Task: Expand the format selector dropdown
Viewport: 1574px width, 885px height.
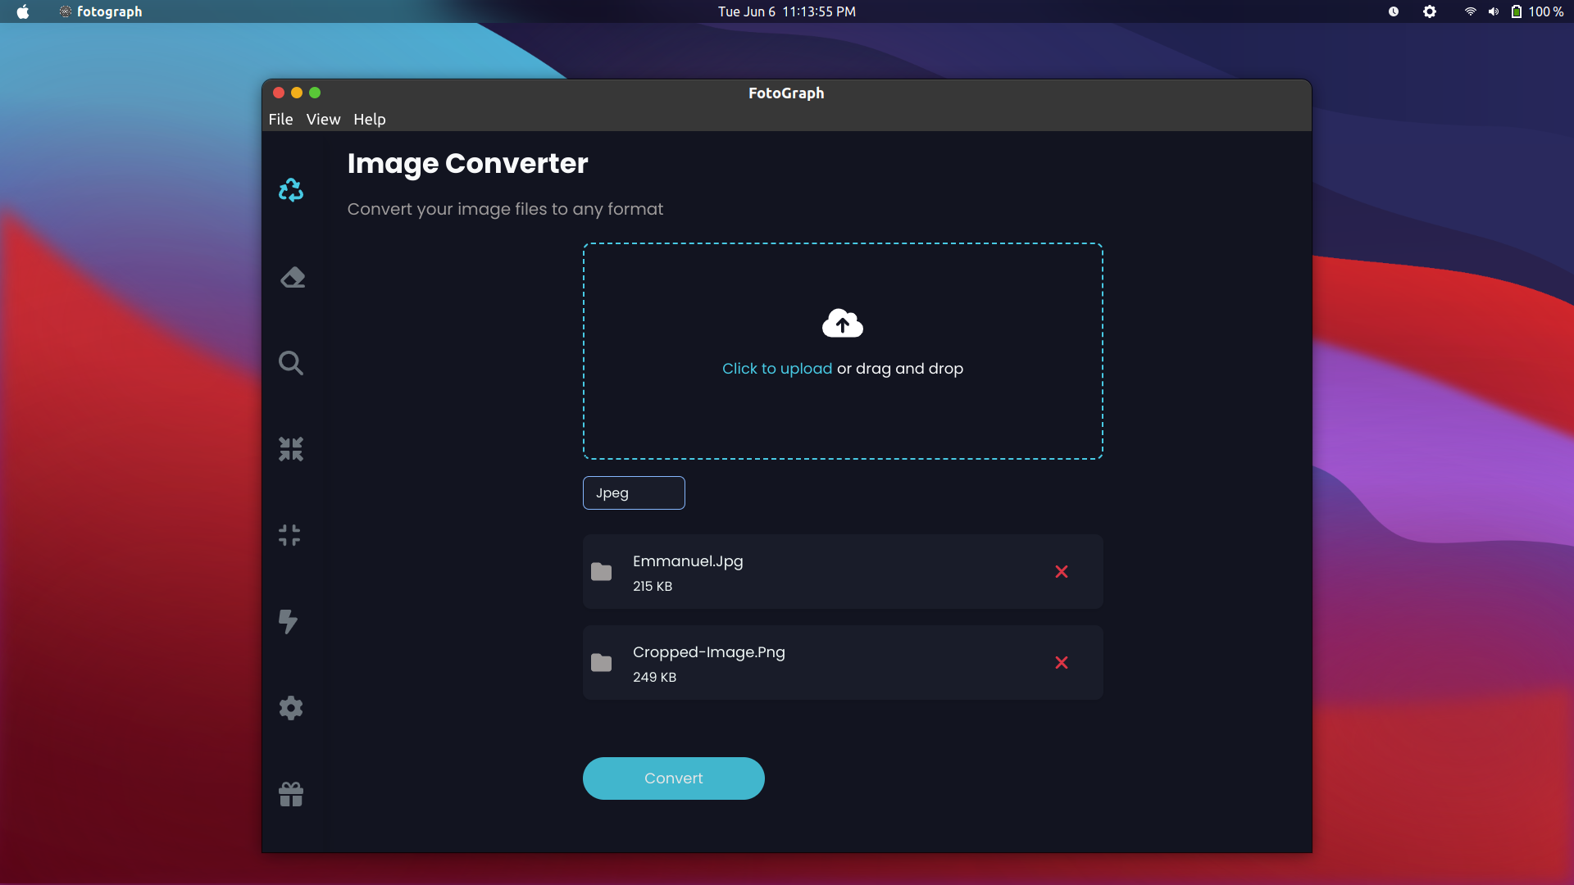Action: coord(634,492)
